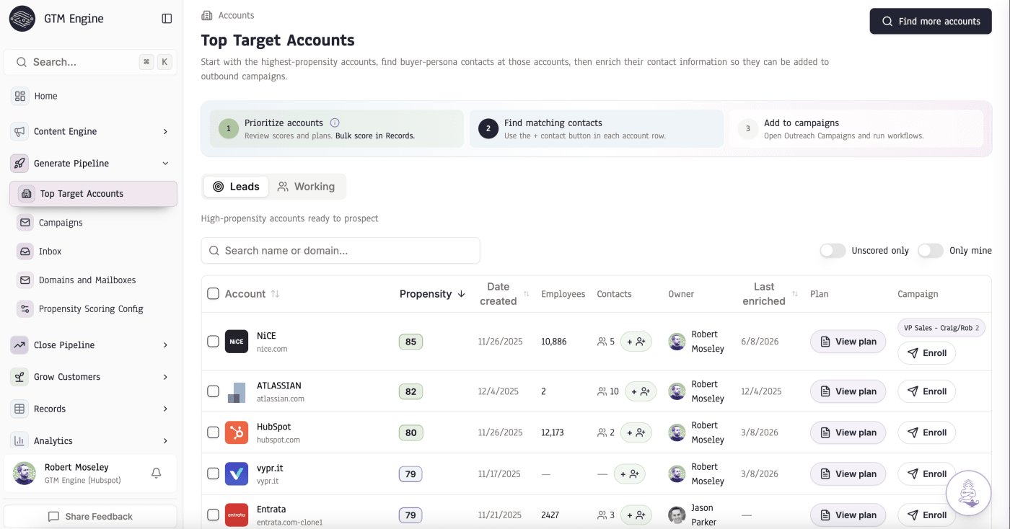Select the ATLASSIAN row checkbox
This screenshot has width=1010, height=529.
click(213, 391)
